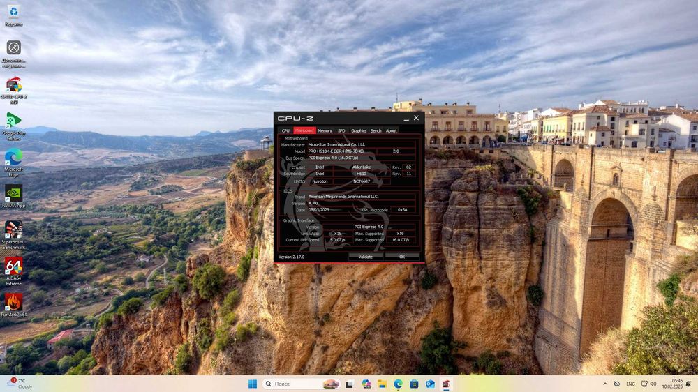698x392 pixels.
Task: Launch Superposition Benchmark desktop shortcut
Action: coord(14,235)
